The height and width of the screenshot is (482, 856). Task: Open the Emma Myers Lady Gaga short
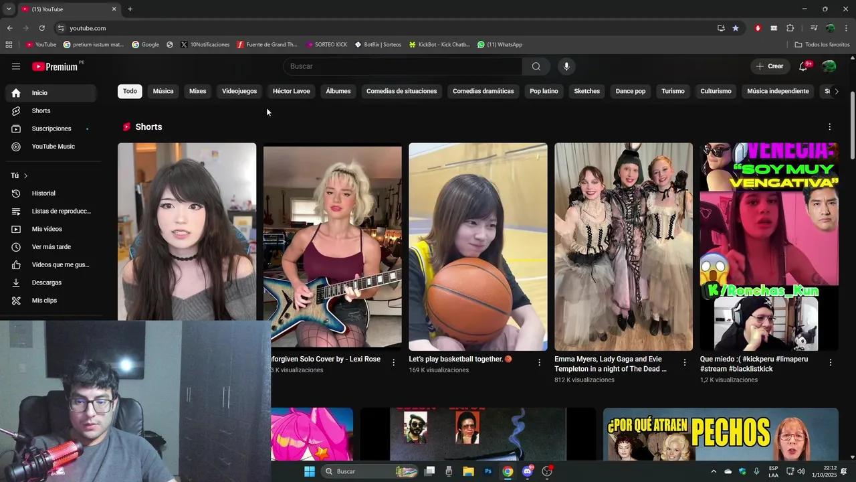pyautogui.click(x=623, y=246)
